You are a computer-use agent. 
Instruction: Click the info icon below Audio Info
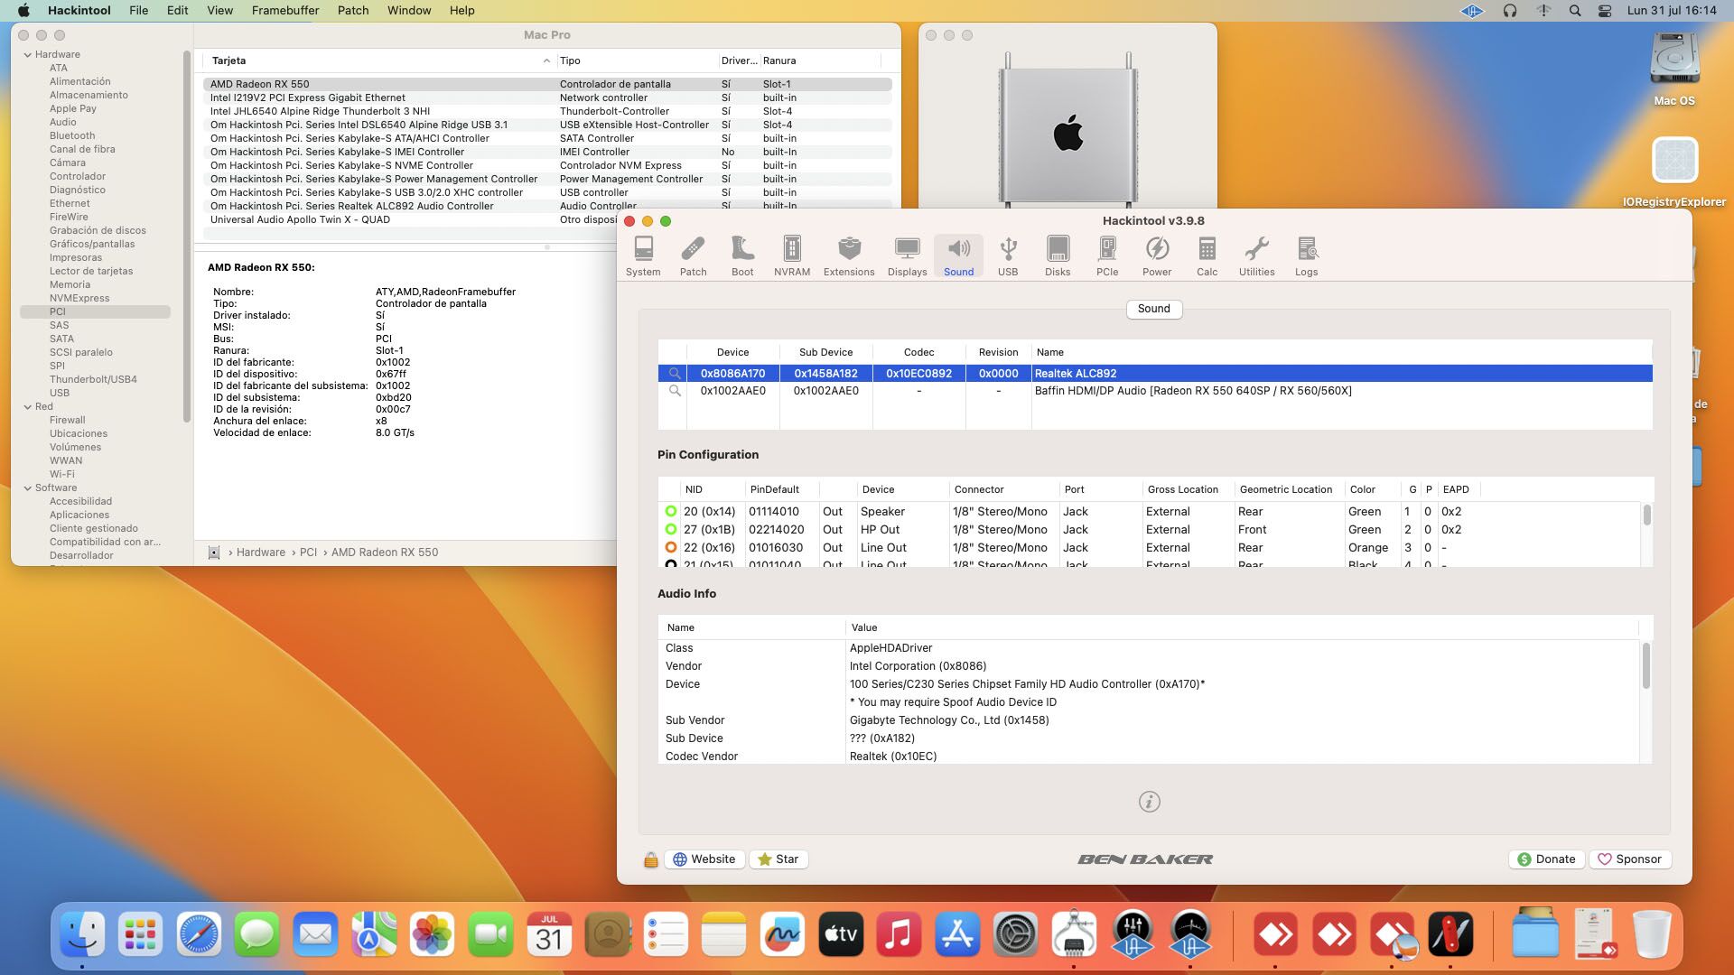click(x=1149, y=802)
